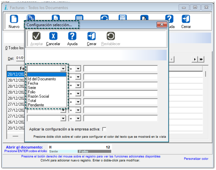Open Ayuda help icon in dialog
Screen dimensions: 216x170
coord(72,36)
